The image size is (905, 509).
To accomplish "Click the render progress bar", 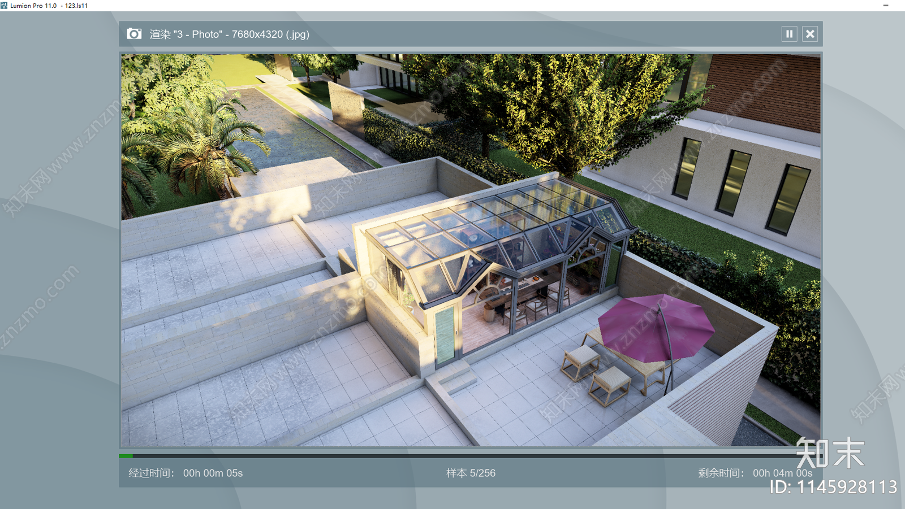I will point(471,455).
